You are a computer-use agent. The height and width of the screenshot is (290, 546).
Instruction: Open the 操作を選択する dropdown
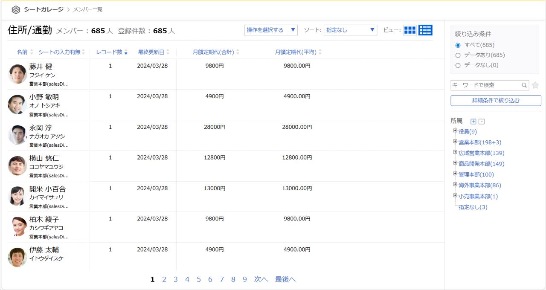click(x=271, y=30)
